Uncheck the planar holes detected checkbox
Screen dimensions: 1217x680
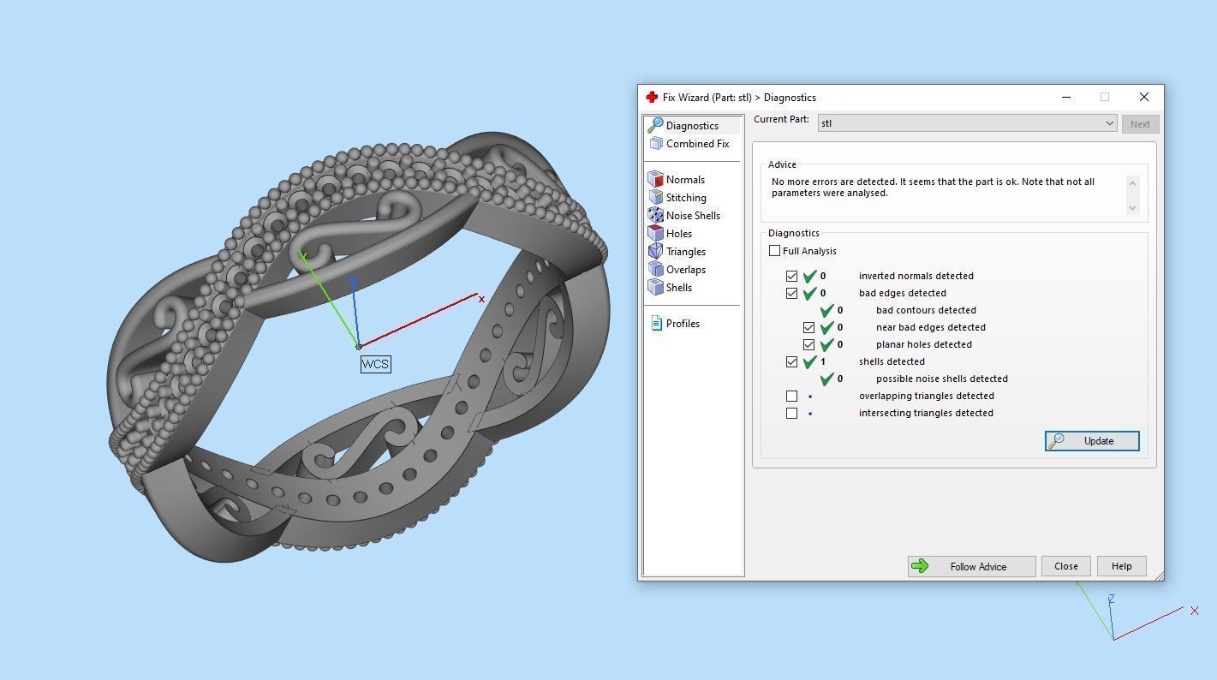[x=809, y=345]
